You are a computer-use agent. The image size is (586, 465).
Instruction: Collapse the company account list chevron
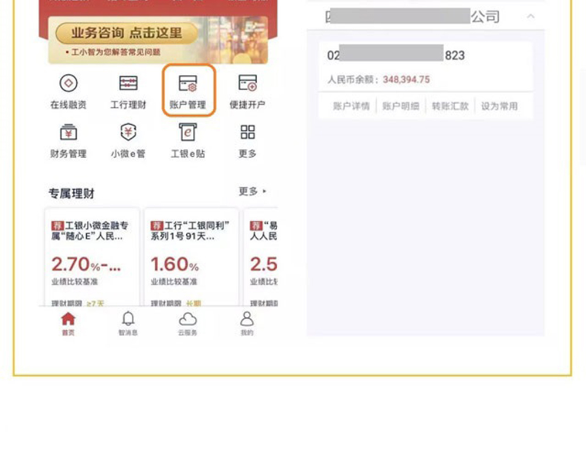(531, 16)
